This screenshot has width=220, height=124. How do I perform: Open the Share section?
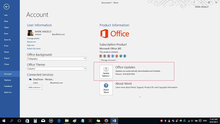pyautogui.click(x=6, y=52)
